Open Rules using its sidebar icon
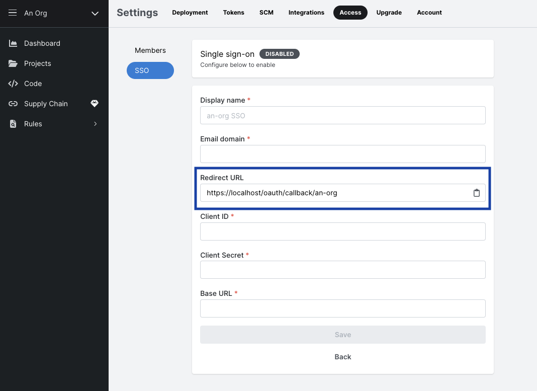Viewport: 537px width, 391px height. (x=13, y=124)
